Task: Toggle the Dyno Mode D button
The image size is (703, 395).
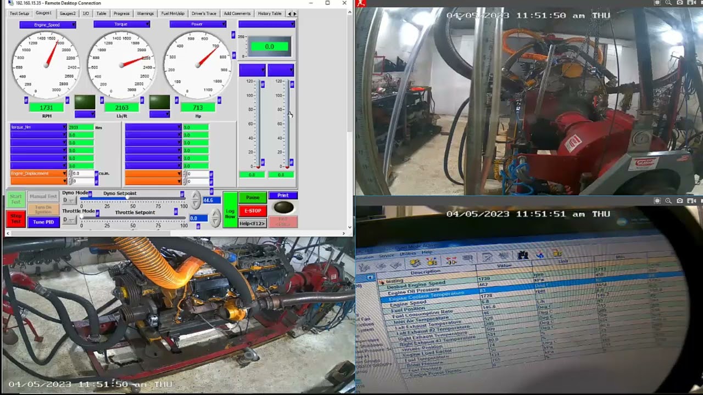Action: [x=69, y=200]
